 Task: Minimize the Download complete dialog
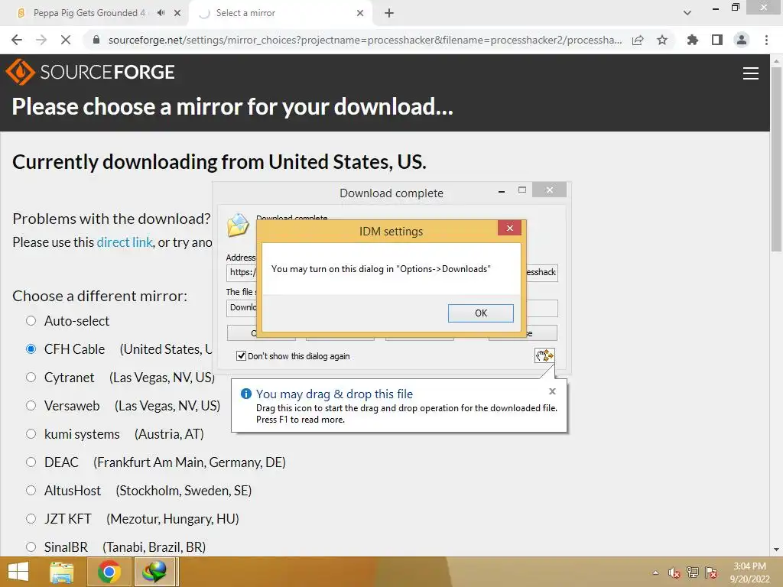pyautogui.click(x=501, y=190)
